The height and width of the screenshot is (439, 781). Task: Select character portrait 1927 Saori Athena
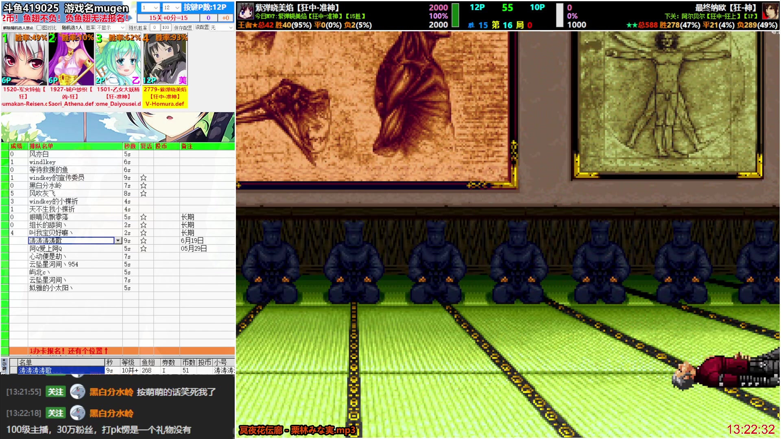tap(71, 59)
